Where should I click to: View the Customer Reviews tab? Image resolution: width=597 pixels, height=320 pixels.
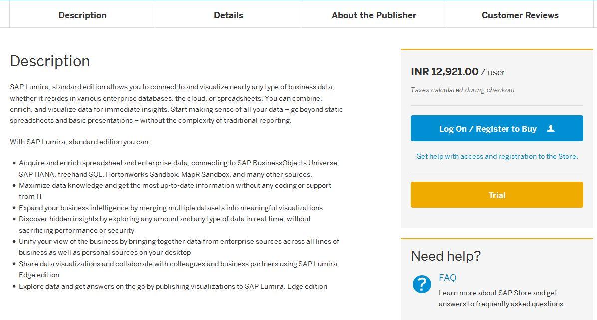coord(520,15)
